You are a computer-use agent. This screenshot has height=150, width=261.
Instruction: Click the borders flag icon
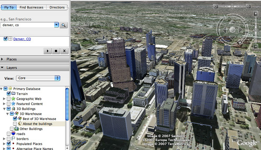click(x=13, y=139)
